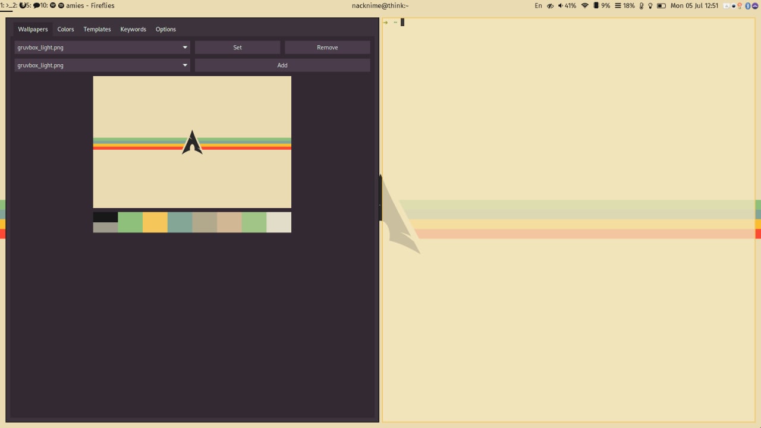Screen dimensions: 761x428
Task: Switch to the Colors tab
Action: [65, 29]
